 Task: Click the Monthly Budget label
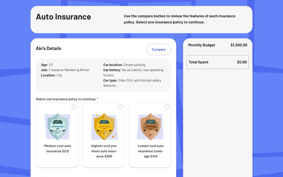click(x=202, y=45)
